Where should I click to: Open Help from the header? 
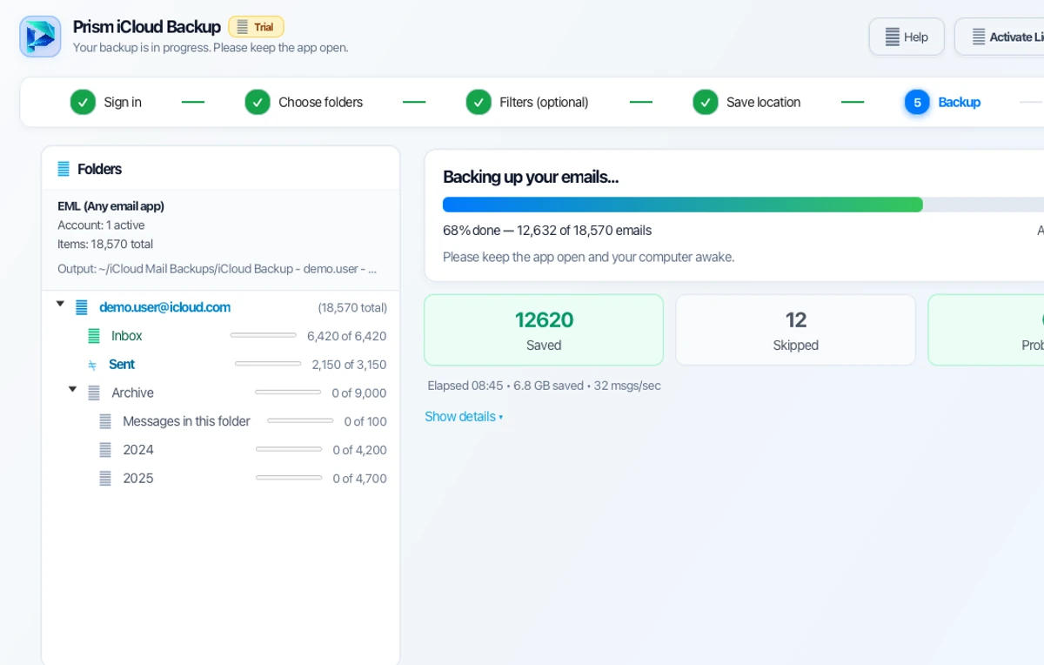pos(907,37)
